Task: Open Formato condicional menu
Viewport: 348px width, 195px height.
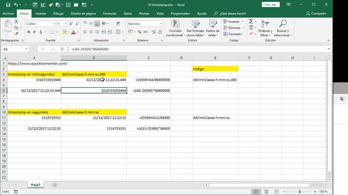Action: pos(175,28)
